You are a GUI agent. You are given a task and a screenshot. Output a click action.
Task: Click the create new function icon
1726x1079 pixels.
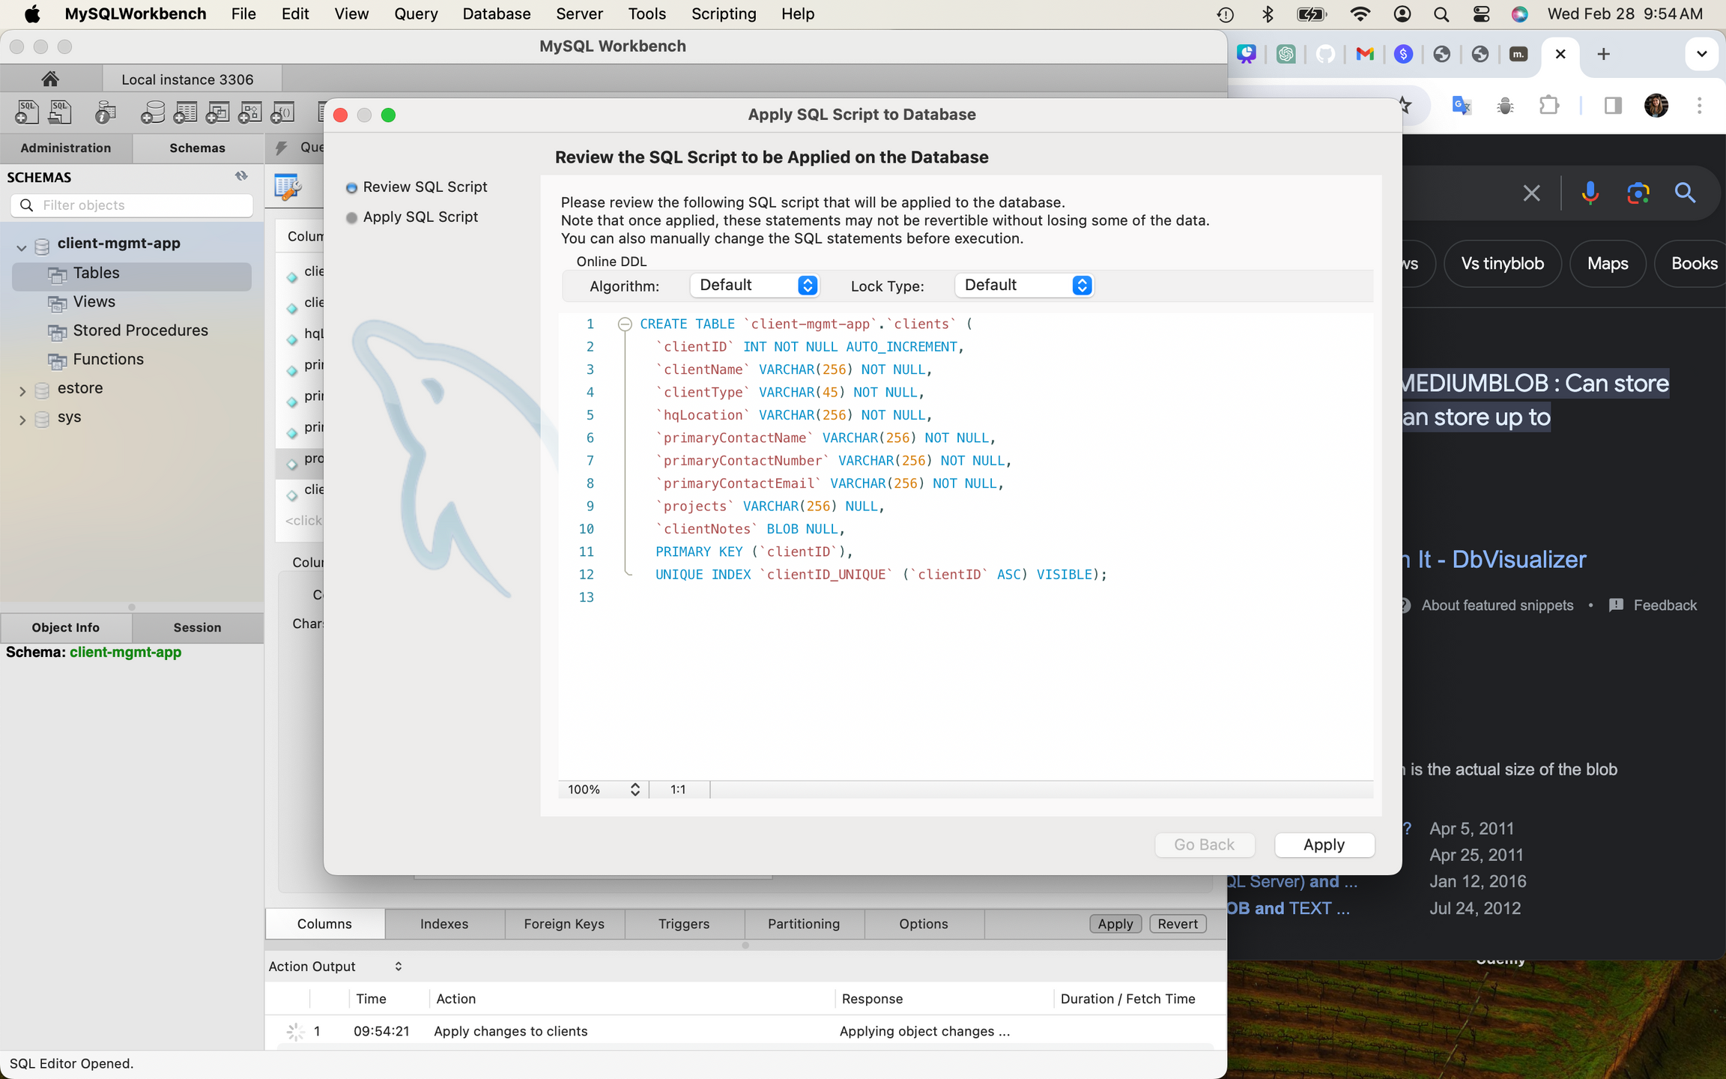(282, 112)
